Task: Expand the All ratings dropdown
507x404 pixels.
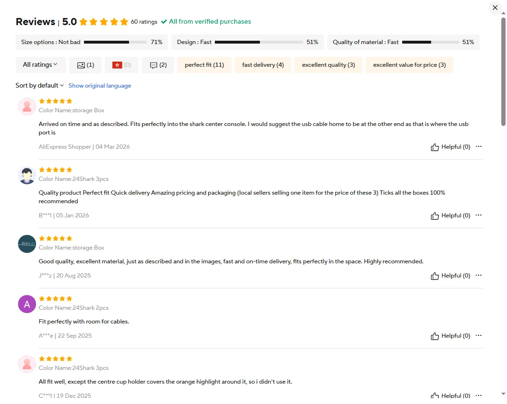Action: 40,65
